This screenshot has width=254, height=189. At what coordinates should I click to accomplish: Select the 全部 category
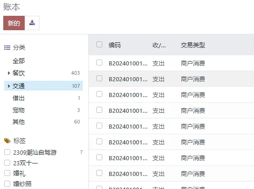[x=19, y=61]
